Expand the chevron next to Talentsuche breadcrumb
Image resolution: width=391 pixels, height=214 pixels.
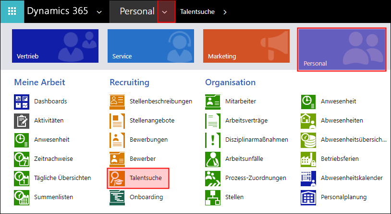pos(225,12)
